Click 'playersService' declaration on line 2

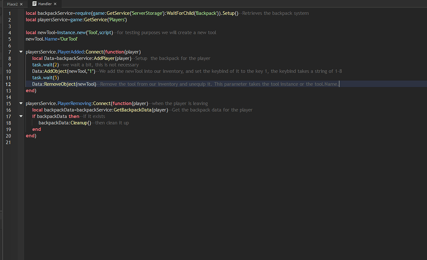(52, 20)
